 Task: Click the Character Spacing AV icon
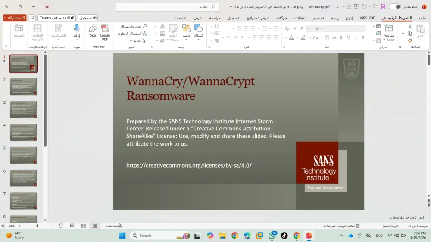pyautogui.click(x=327, y=37)
